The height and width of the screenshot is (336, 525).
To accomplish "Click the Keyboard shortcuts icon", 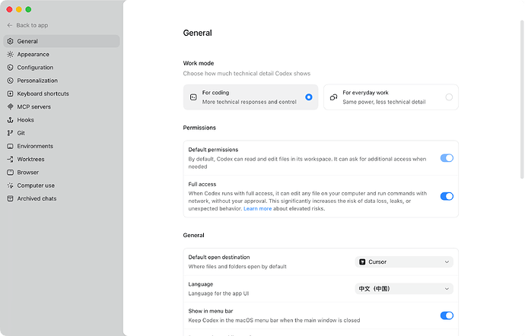I will click(11, 94).
